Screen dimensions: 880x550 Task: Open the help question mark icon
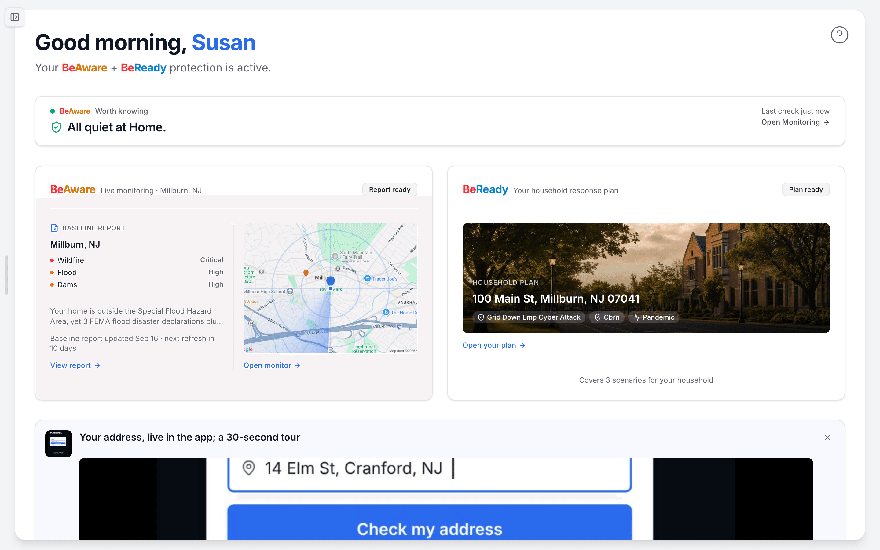point(839,35)
